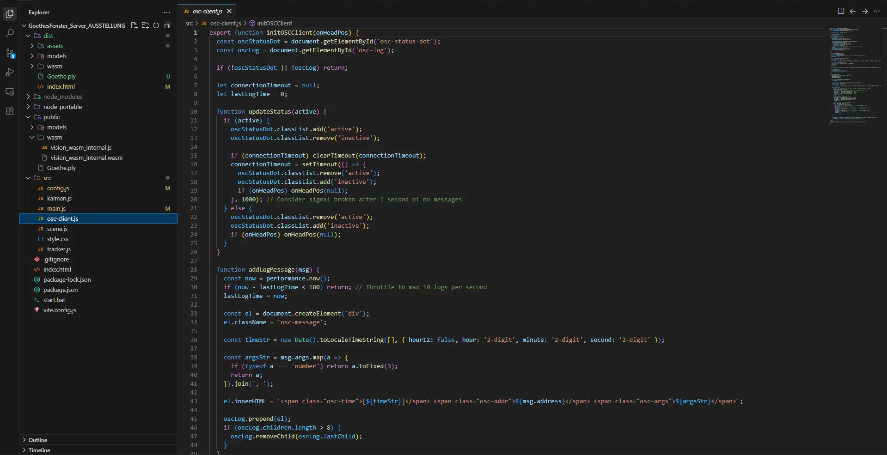Expand the Outline section
887x455 pixels.
click(x=98, y=440)
